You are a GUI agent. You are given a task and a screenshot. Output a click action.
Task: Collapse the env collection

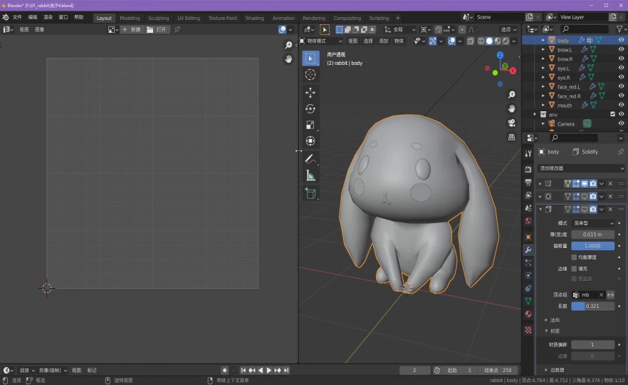[535, 114]
